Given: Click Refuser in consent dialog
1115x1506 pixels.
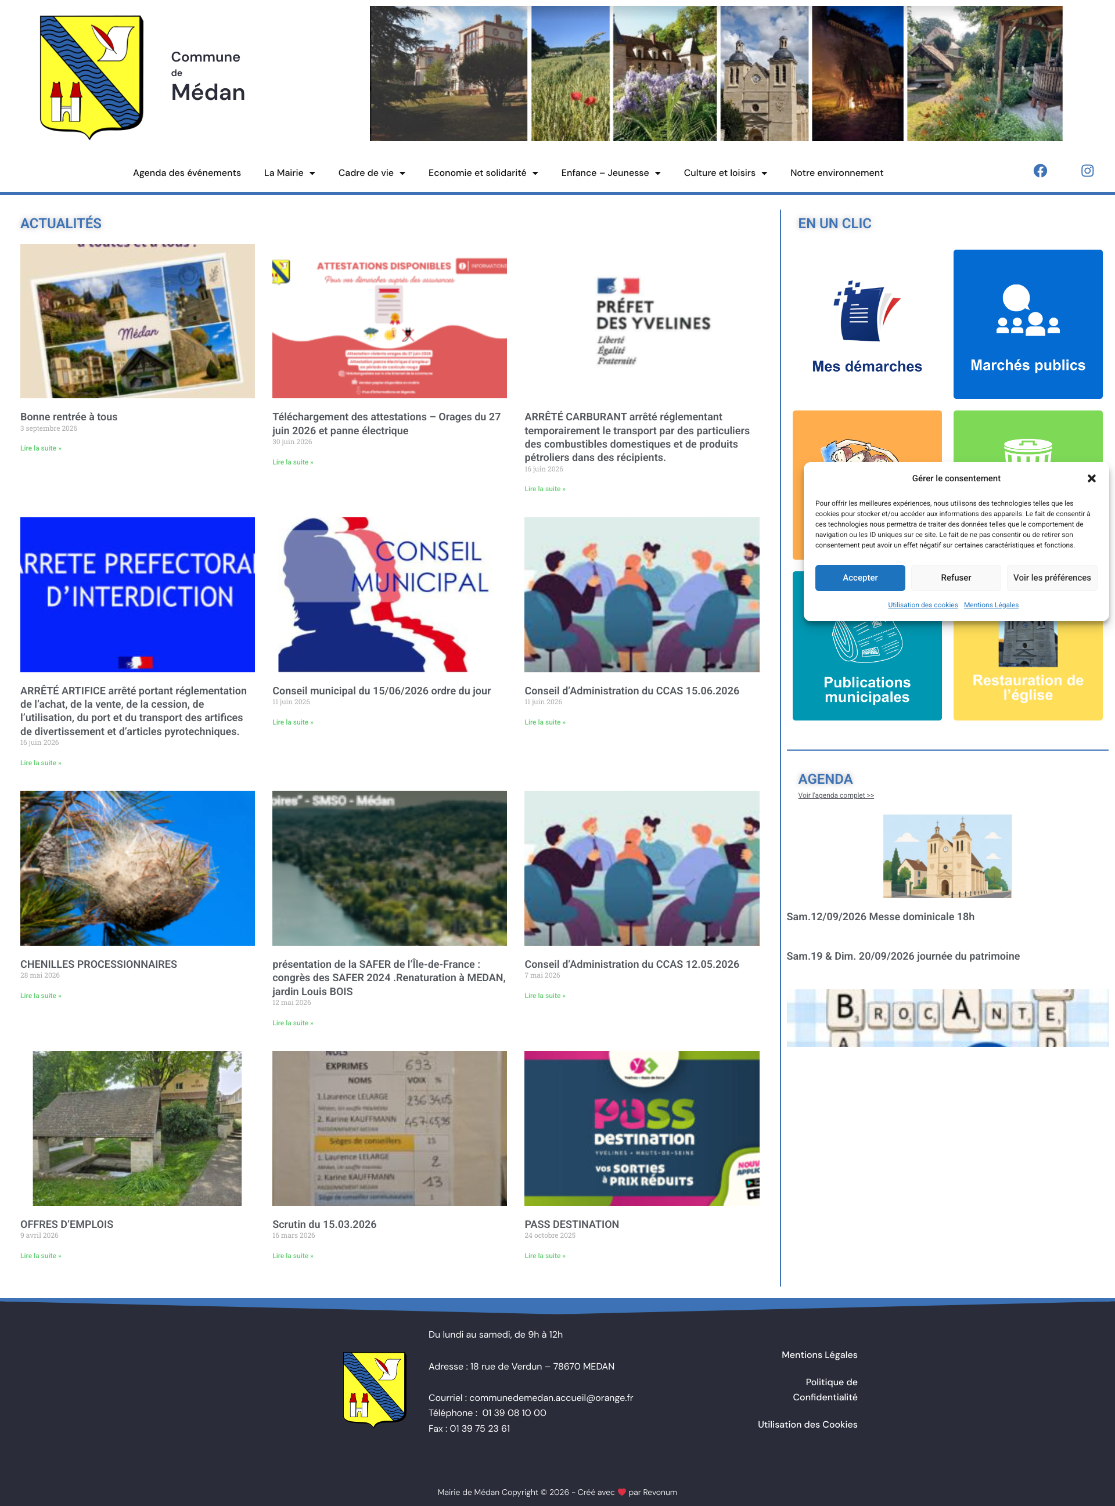Looking at the screenshot, I should pyautogui.click(x=956, y=578).
